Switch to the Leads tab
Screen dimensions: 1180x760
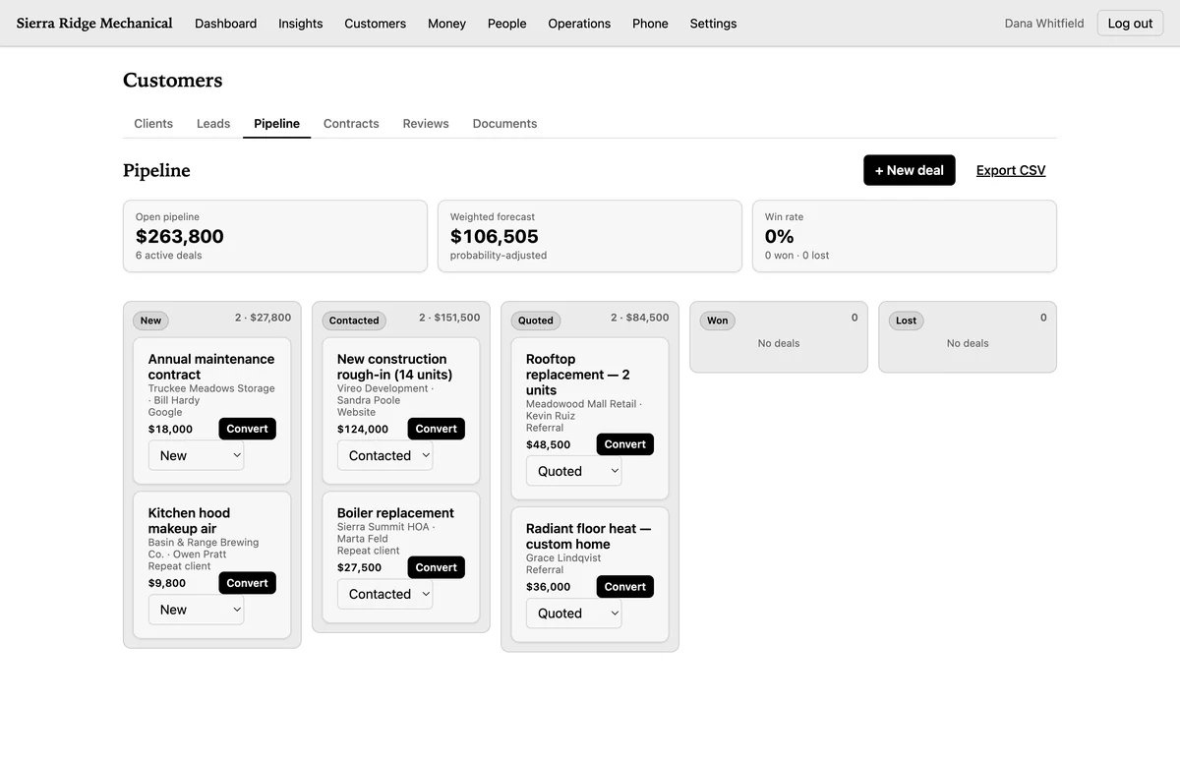213,124
